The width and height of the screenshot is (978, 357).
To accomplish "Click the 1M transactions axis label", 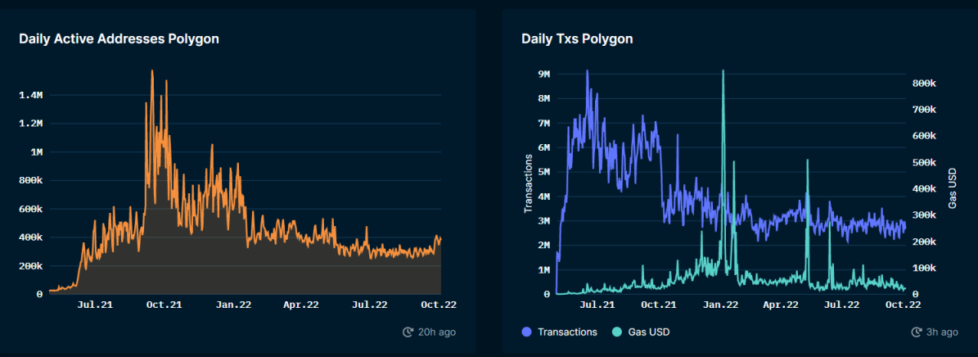I will (x=543, y=269).
